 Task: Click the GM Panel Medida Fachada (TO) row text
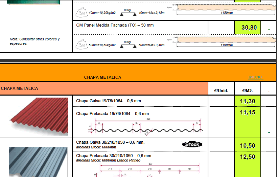(113, 25)
